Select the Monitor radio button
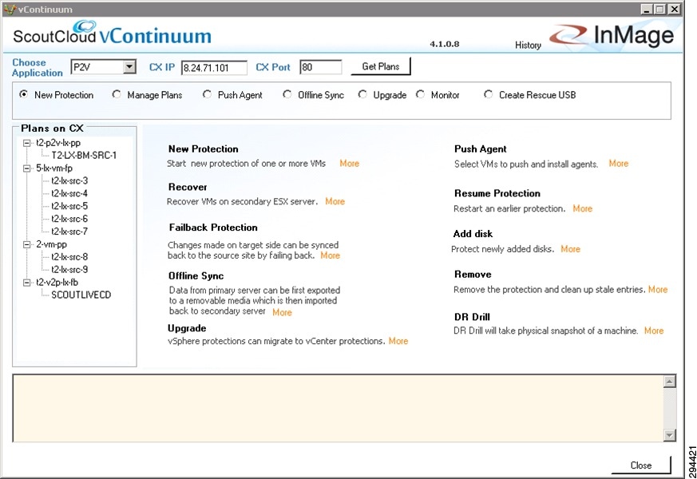 click(421, 94)
